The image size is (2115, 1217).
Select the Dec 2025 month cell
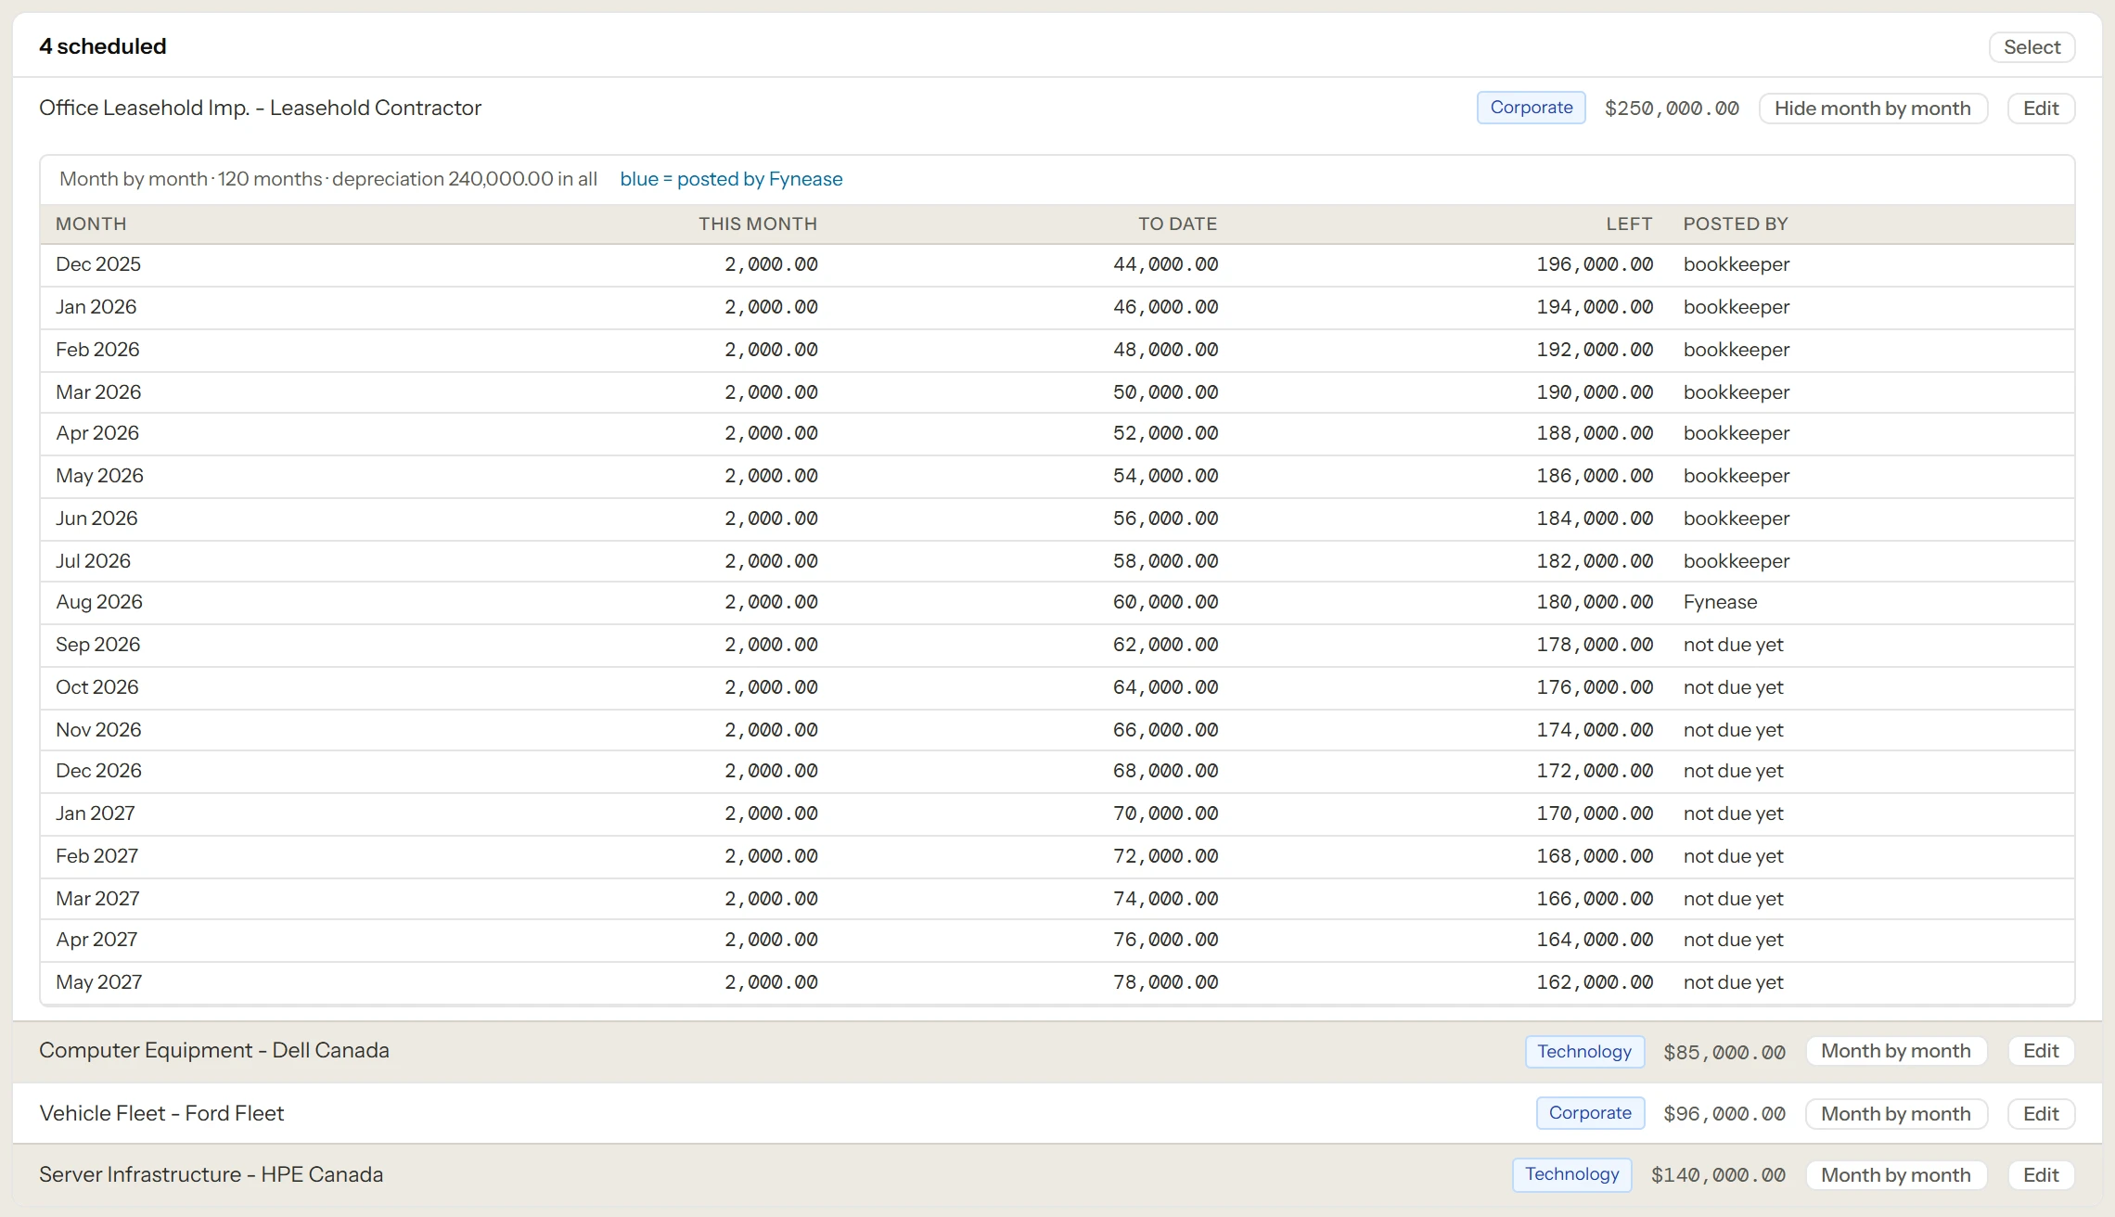tap(98, 264)
